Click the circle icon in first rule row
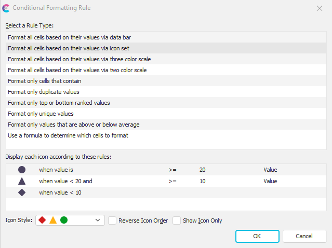 (x=22, y=170)
